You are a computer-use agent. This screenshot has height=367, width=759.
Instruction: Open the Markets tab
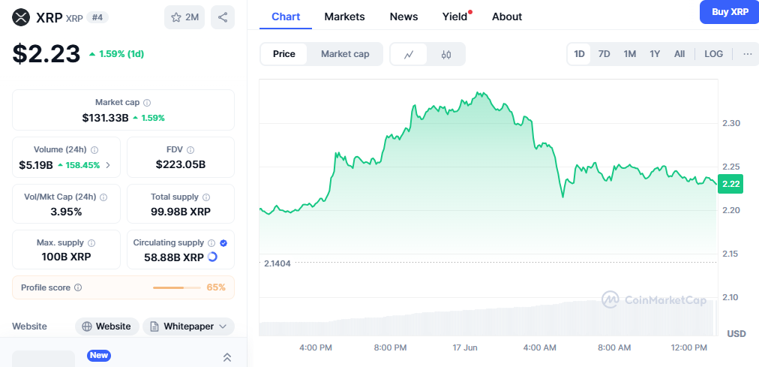tap(345, 17)
